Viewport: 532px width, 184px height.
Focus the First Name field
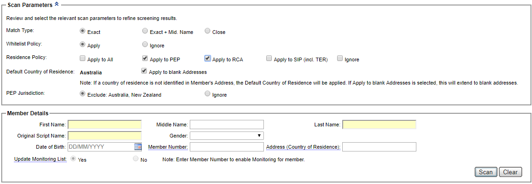(104, 125)
